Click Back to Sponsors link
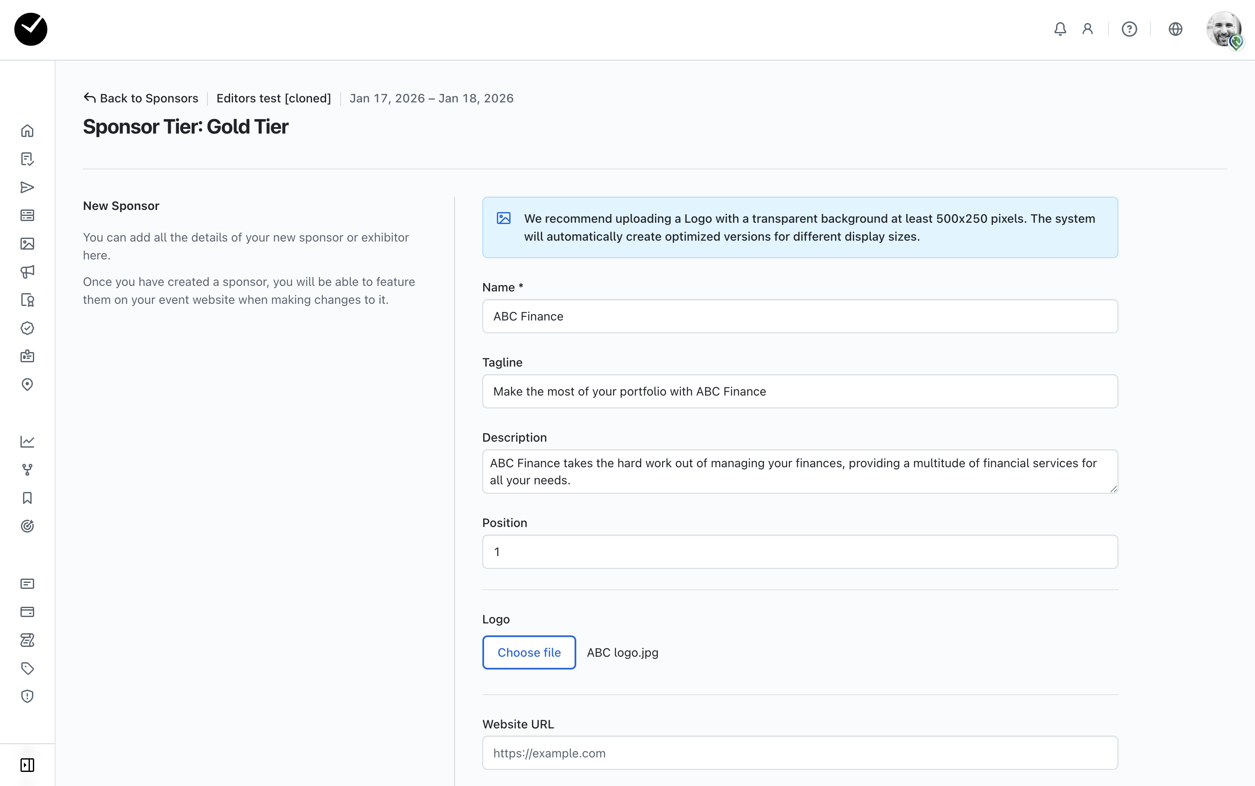 (141, 98)
